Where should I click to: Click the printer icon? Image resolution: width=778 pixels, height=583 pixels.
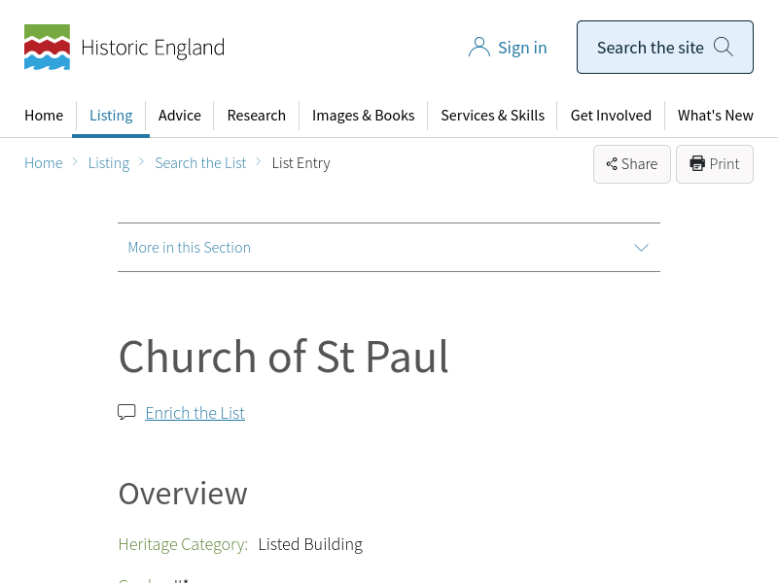click(697, 164)
